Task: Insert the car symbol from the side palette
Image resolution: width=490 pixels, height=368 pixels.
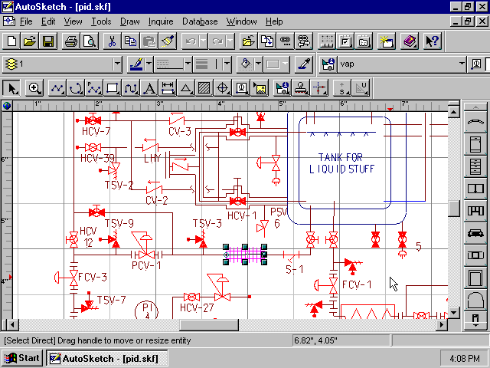Action: tap(475, 233)
